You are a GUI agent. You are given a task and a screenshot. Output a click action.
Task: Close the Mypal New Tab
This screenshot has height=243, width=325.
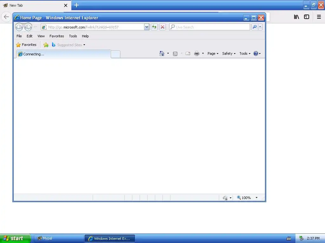point(66,5)
